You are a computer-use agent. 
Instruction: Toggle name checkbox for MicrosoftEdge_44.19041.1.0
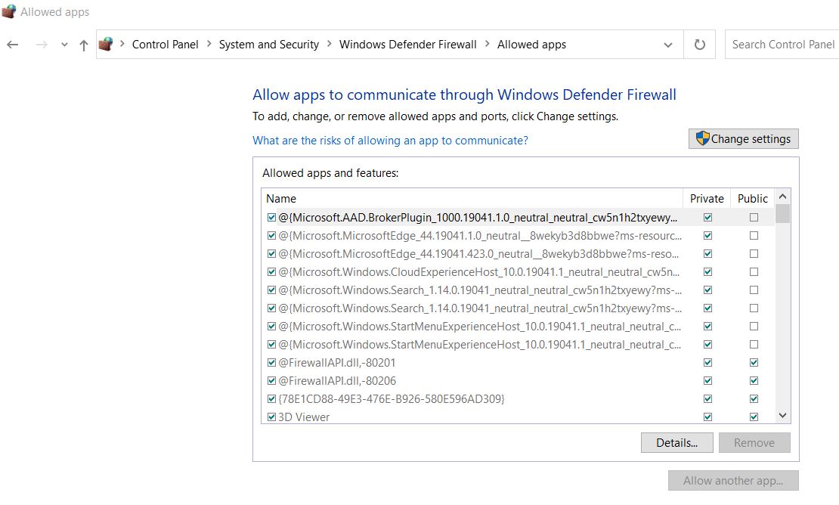271,235
